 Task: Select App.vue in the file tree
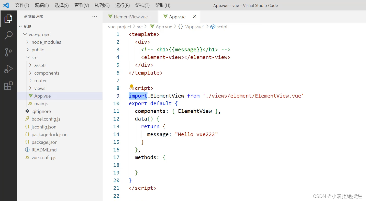tap(60, 96)
